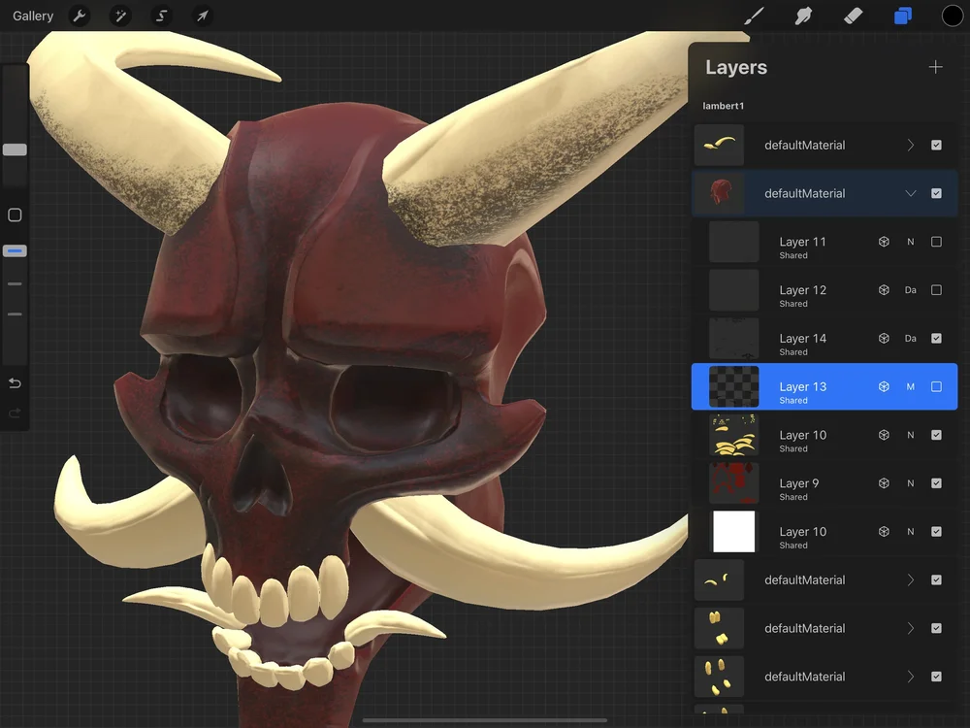970x728 pixels.
Task: Tap the yellow teeth thumbnail of Layer 10
Action: 733,435
